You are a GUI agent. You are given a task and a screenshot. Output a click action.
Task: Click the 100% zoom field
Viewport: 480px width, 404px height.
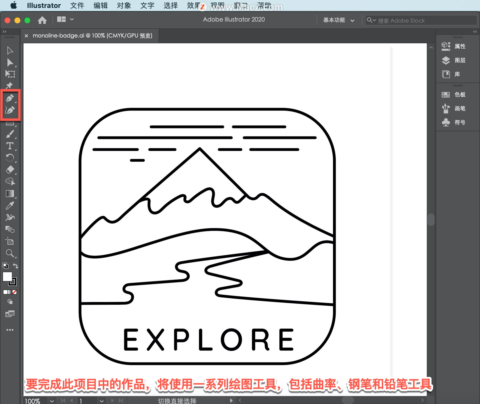coord(35,401)
